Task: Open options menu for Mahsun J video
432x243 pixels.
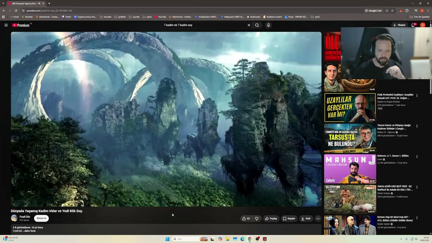Action: pyautogui.click(x=417, y=157)
